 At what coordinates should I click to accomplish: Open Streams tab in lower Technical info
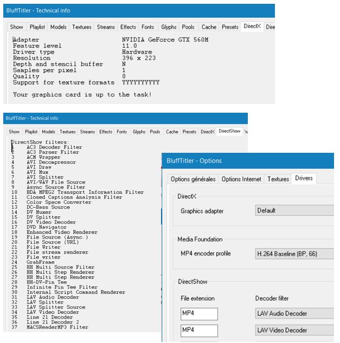pyautogui.click(x=87, y=132)
